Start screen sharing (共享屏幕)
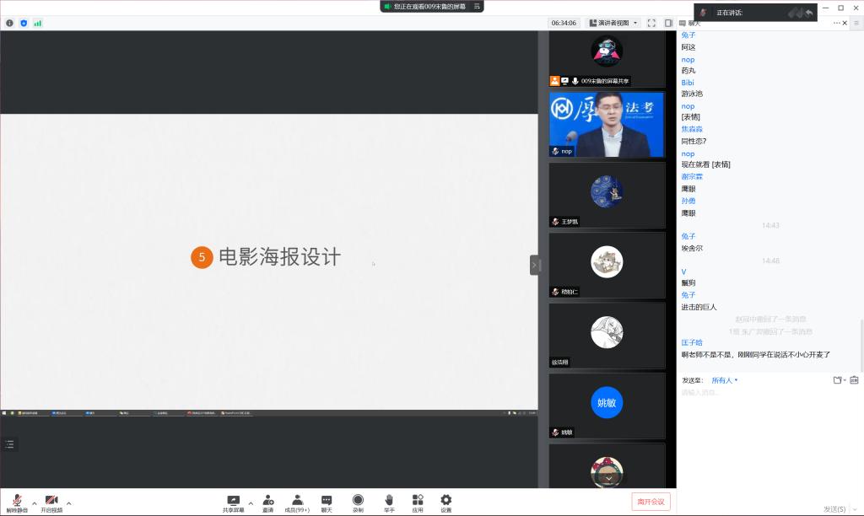The width and height of the screenshot is (864, 516). click(x=233, y=503)
